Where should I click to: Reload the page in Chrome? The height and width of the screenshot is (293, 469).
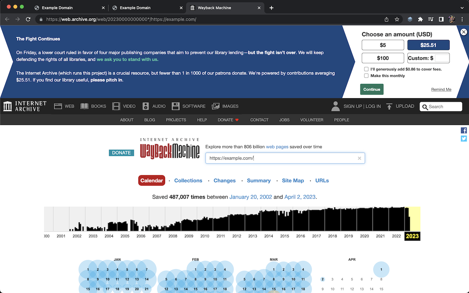[28, 19]
